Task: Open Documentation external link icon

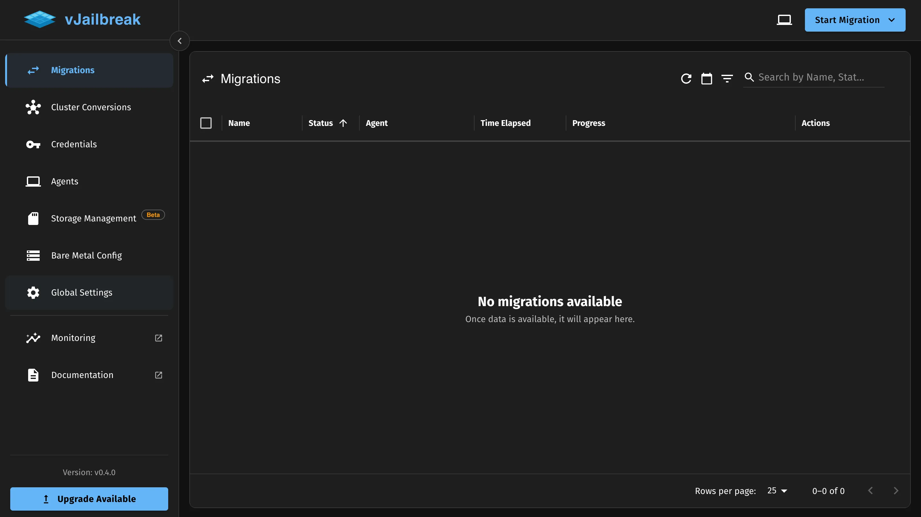Action: point(158,375)
